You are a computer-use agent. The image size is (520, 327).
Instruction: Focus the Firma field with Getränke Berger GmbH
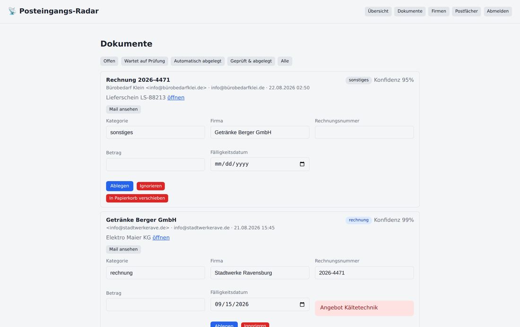pyautogui.click(x=260, y=132)
